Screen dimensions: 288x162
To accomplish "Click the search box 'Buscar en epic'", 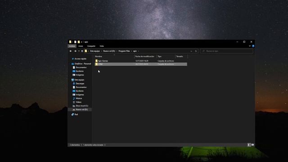I will (x=227, y=51).
